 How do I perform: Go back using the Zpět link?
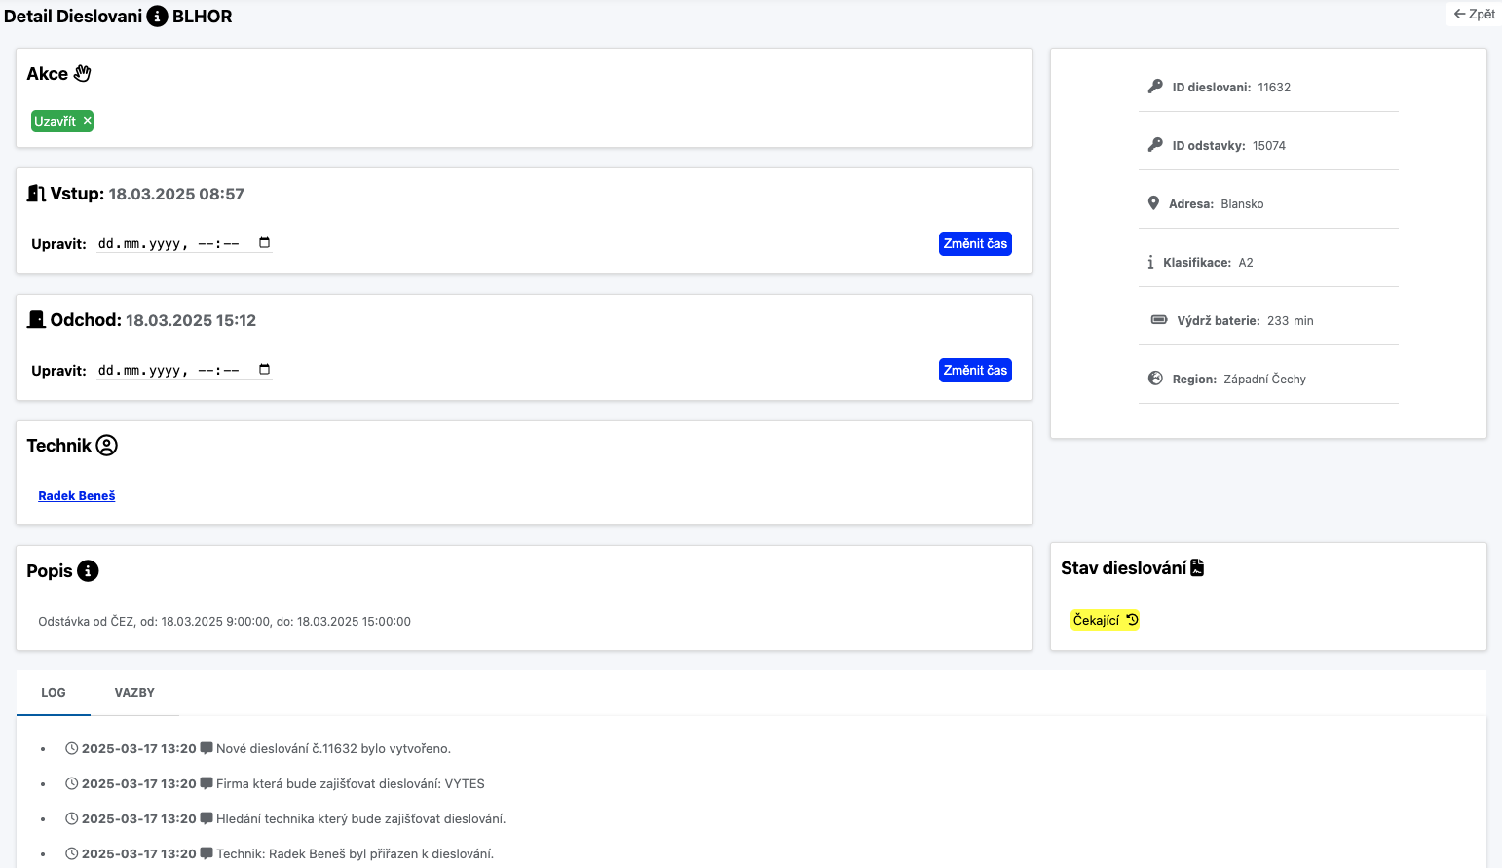[1474, 15]
